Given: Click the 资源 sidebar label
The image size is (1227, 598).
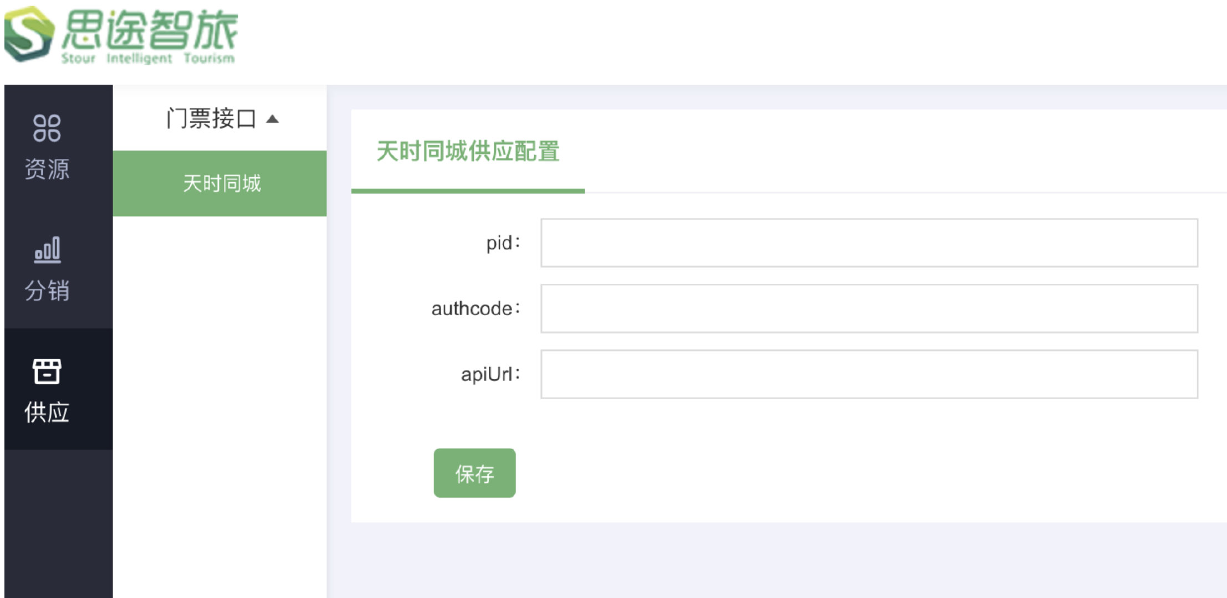Looking at the screenshot, I should tap(47, 169).
